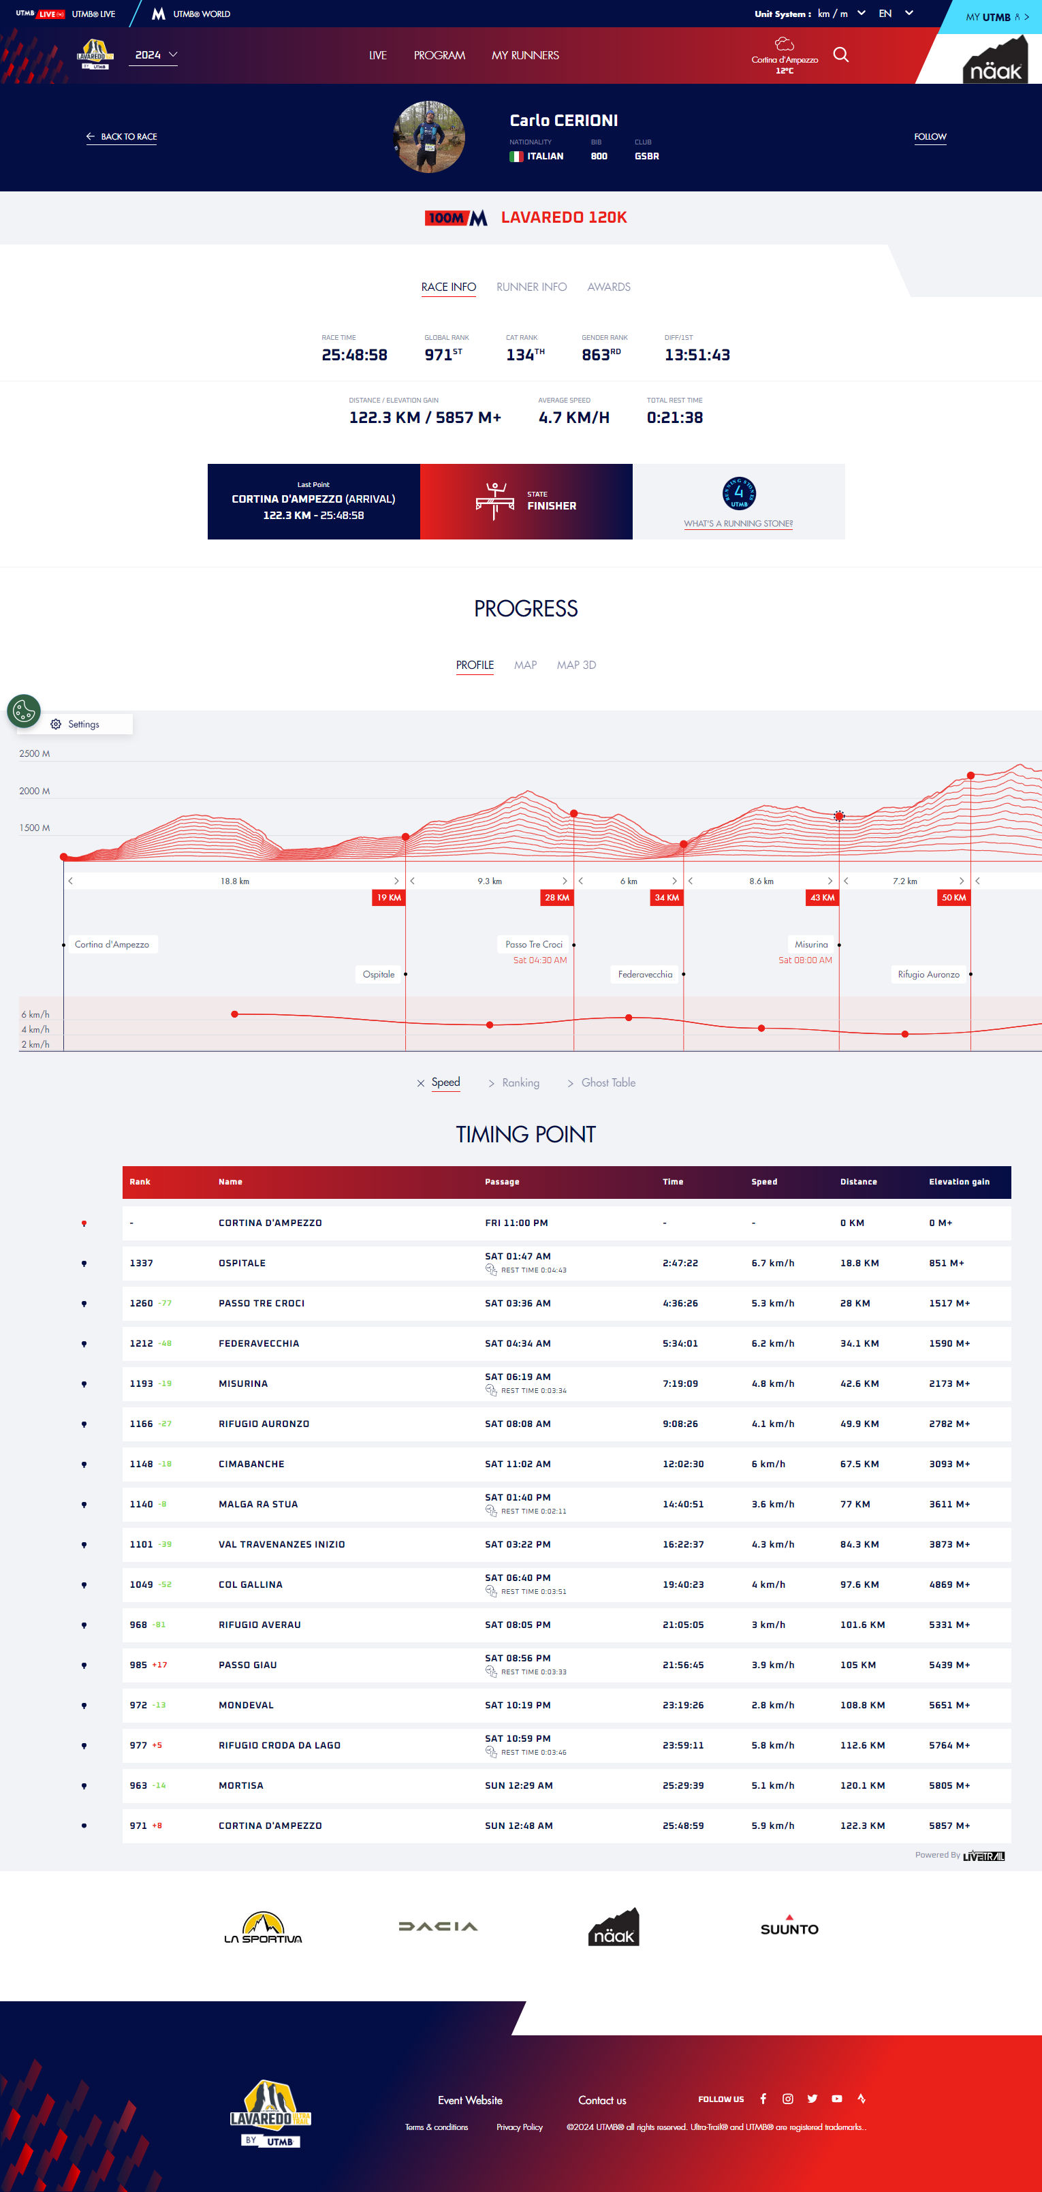Open the Facebook social icon in footer

click(763, 2099)
